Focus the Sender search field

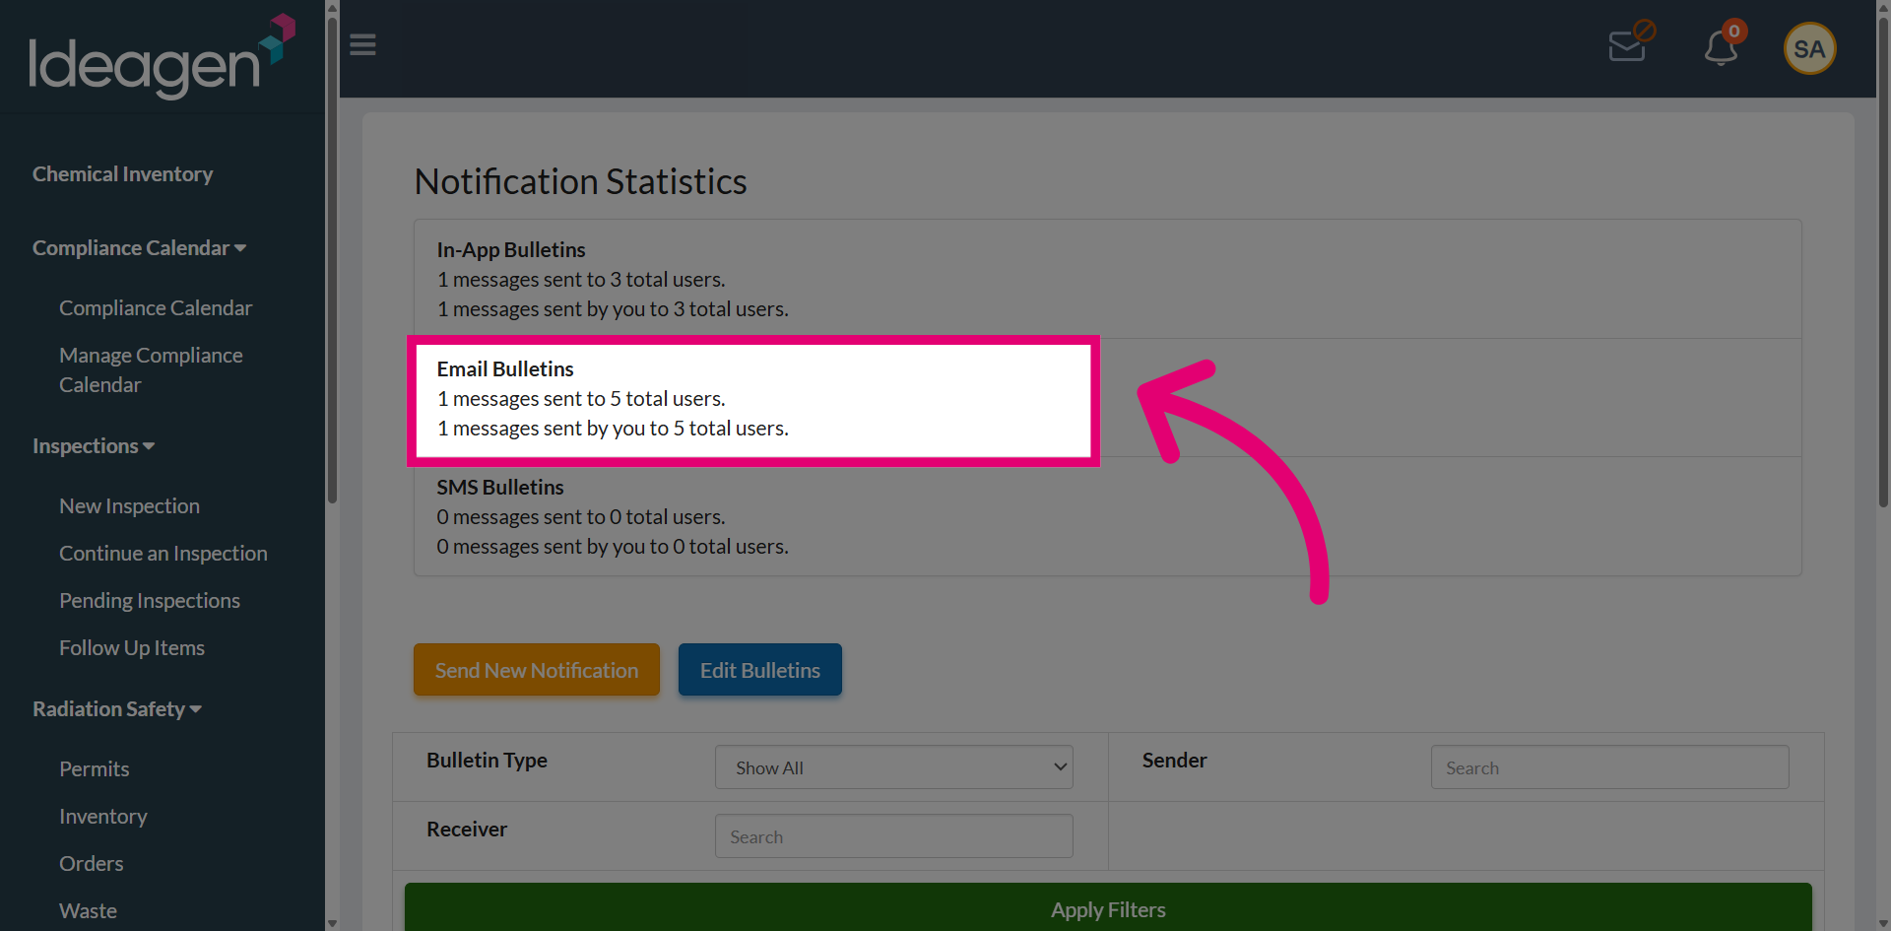(1610, 767)
